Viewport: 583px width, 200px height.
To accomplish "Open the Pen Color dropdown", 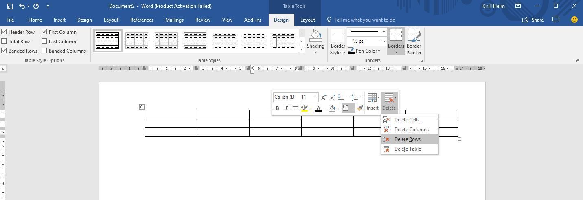I will (379, 51).
